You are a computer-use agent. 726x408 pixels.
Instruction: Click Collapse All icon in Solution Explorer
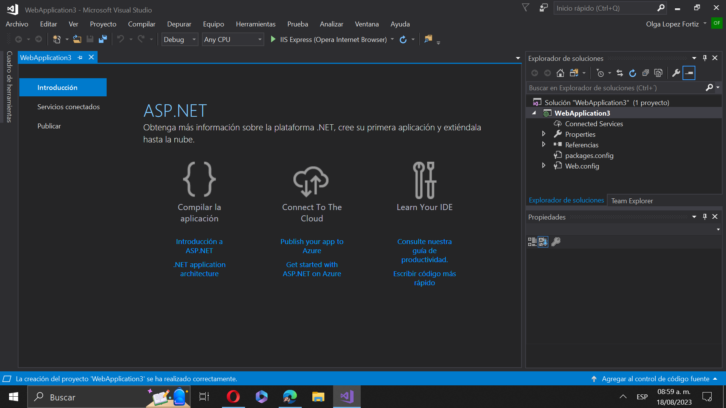pos(645,73)
